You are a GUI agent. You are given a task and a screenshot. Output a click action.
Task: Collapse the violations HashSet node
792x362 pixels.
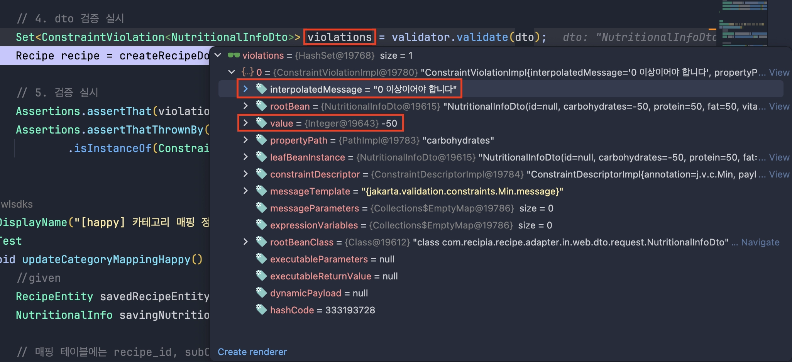pyautogui.click(x=218, y=55)
